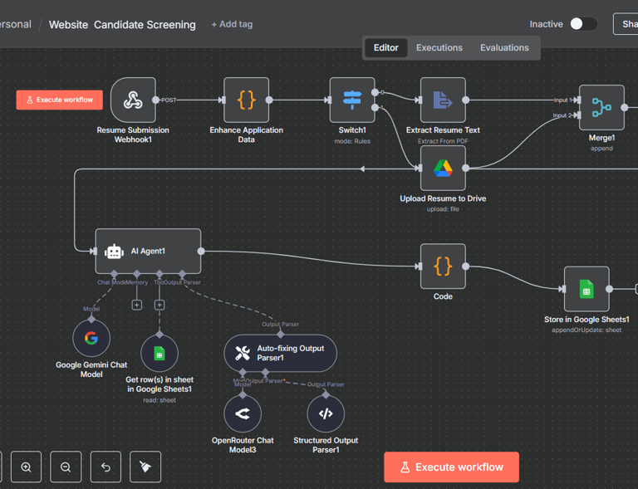Click AI Agent1 Output Parser diamond connector

(182, 274)
